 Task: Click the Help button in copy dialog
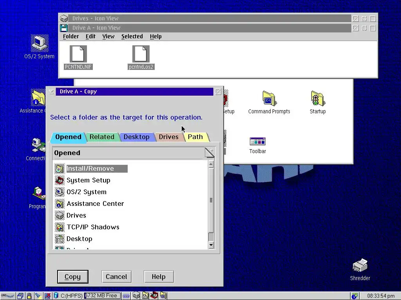point(159,277)
